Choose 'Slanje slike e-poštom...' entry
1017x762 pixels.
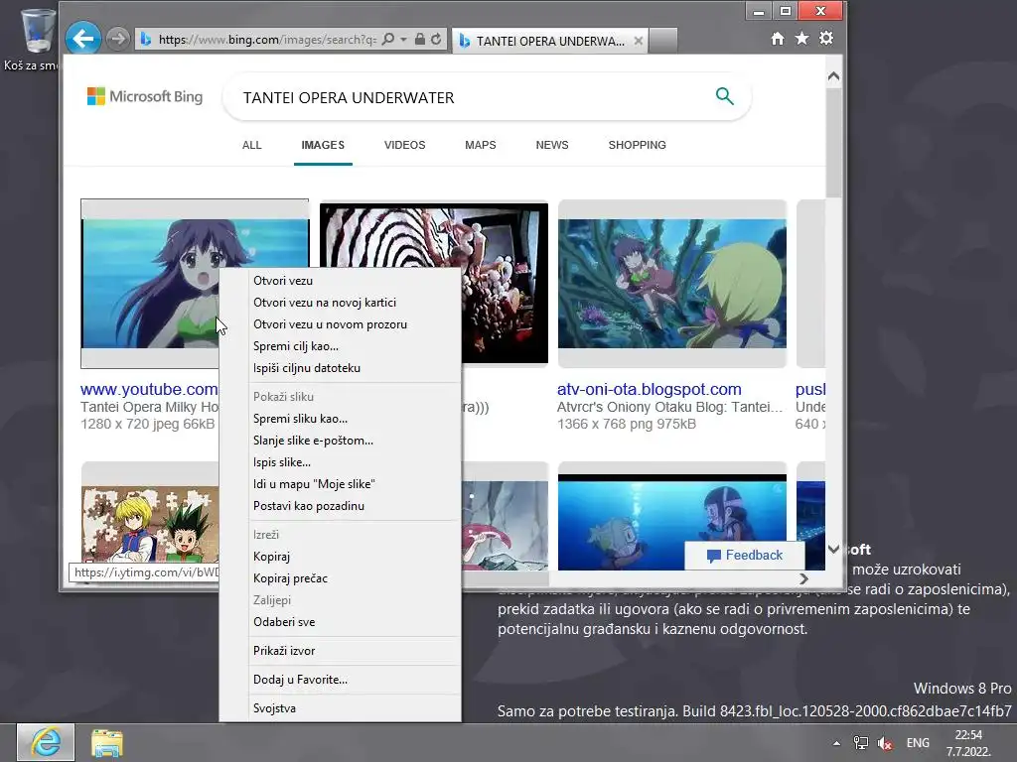coord(340,441)
